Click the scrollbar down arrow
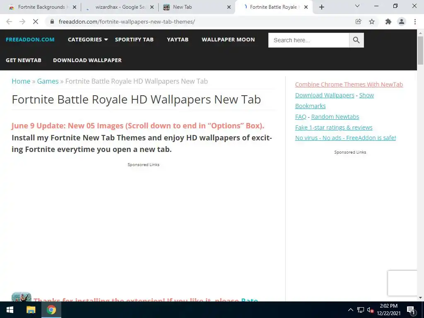Screen dimensions: 424x318 pos(420,298)
